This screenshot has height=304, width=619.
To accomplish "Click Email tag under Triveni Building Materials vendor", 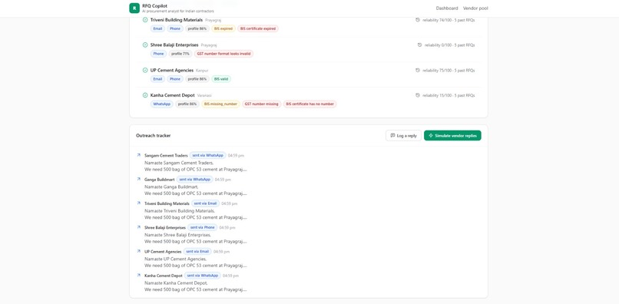I will 157,29.
